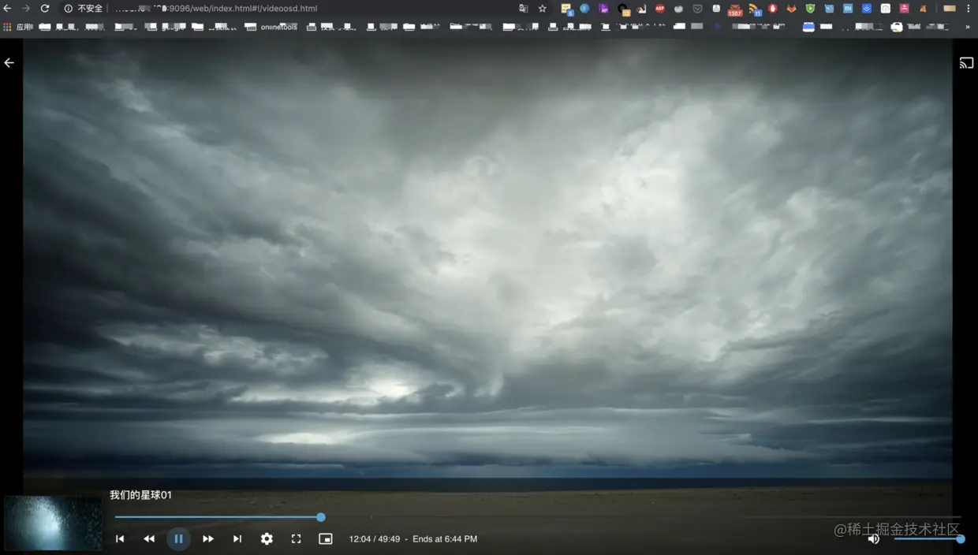Image resolution: width=978 pixels, height=555 pixels.
Task: Click the volume slider handle
Action: click(x=961, y=539)
